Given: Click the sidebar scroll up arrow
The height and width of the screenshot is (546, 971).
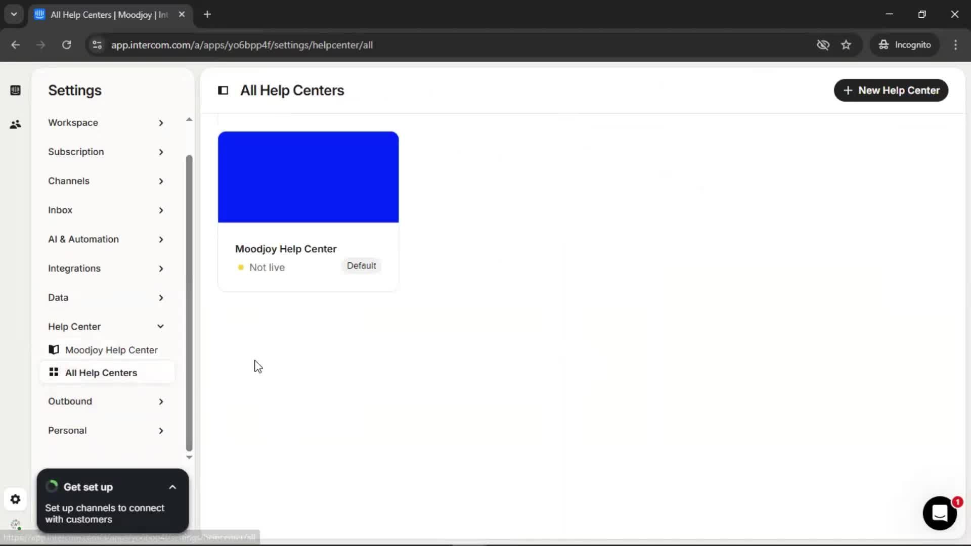Looking at the screenshot, I should [189, 120].
